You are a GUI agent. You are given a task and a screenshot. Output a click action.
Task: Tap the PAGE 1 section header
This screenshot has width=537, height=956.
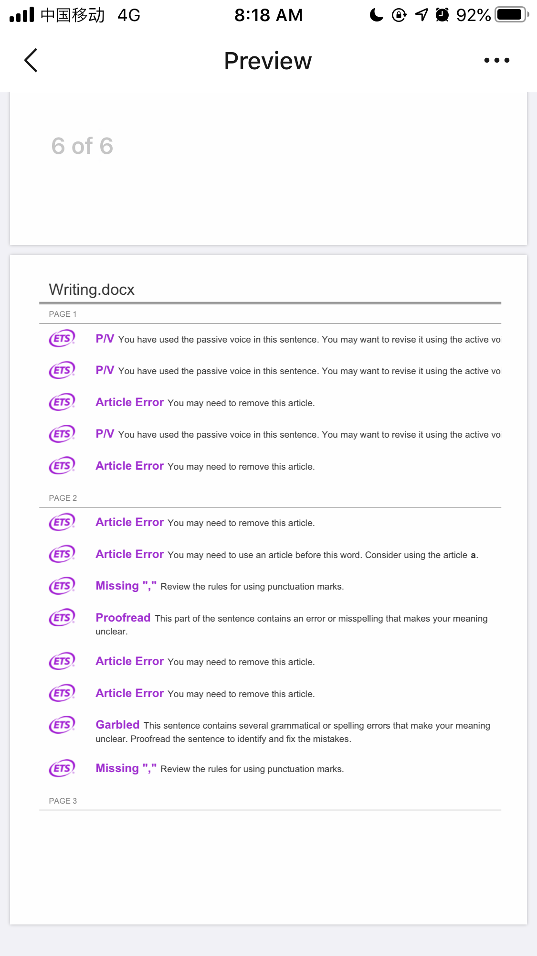(x=63, y=314)
